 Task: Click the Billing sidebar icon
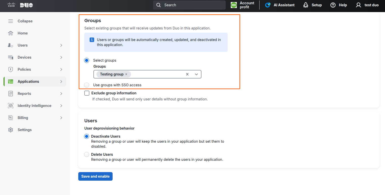tap(11, 118)
